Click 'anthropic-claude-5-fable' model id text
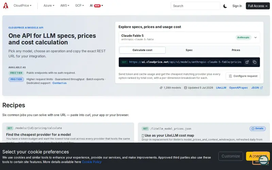 pyautogui.click(x=137, y=39)
